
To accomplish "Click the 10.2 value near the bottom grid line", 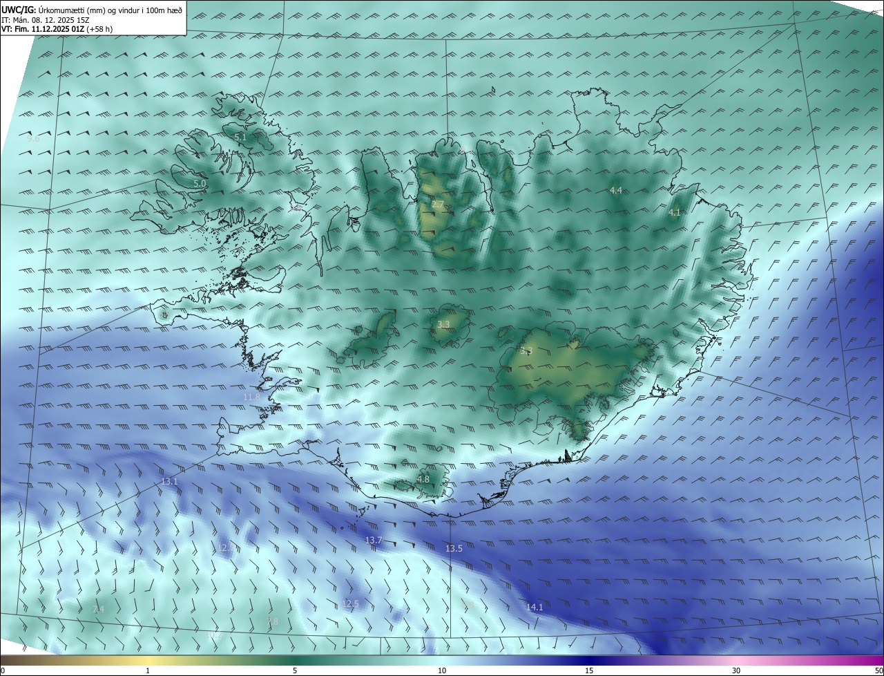I will (x=215, y=634).
